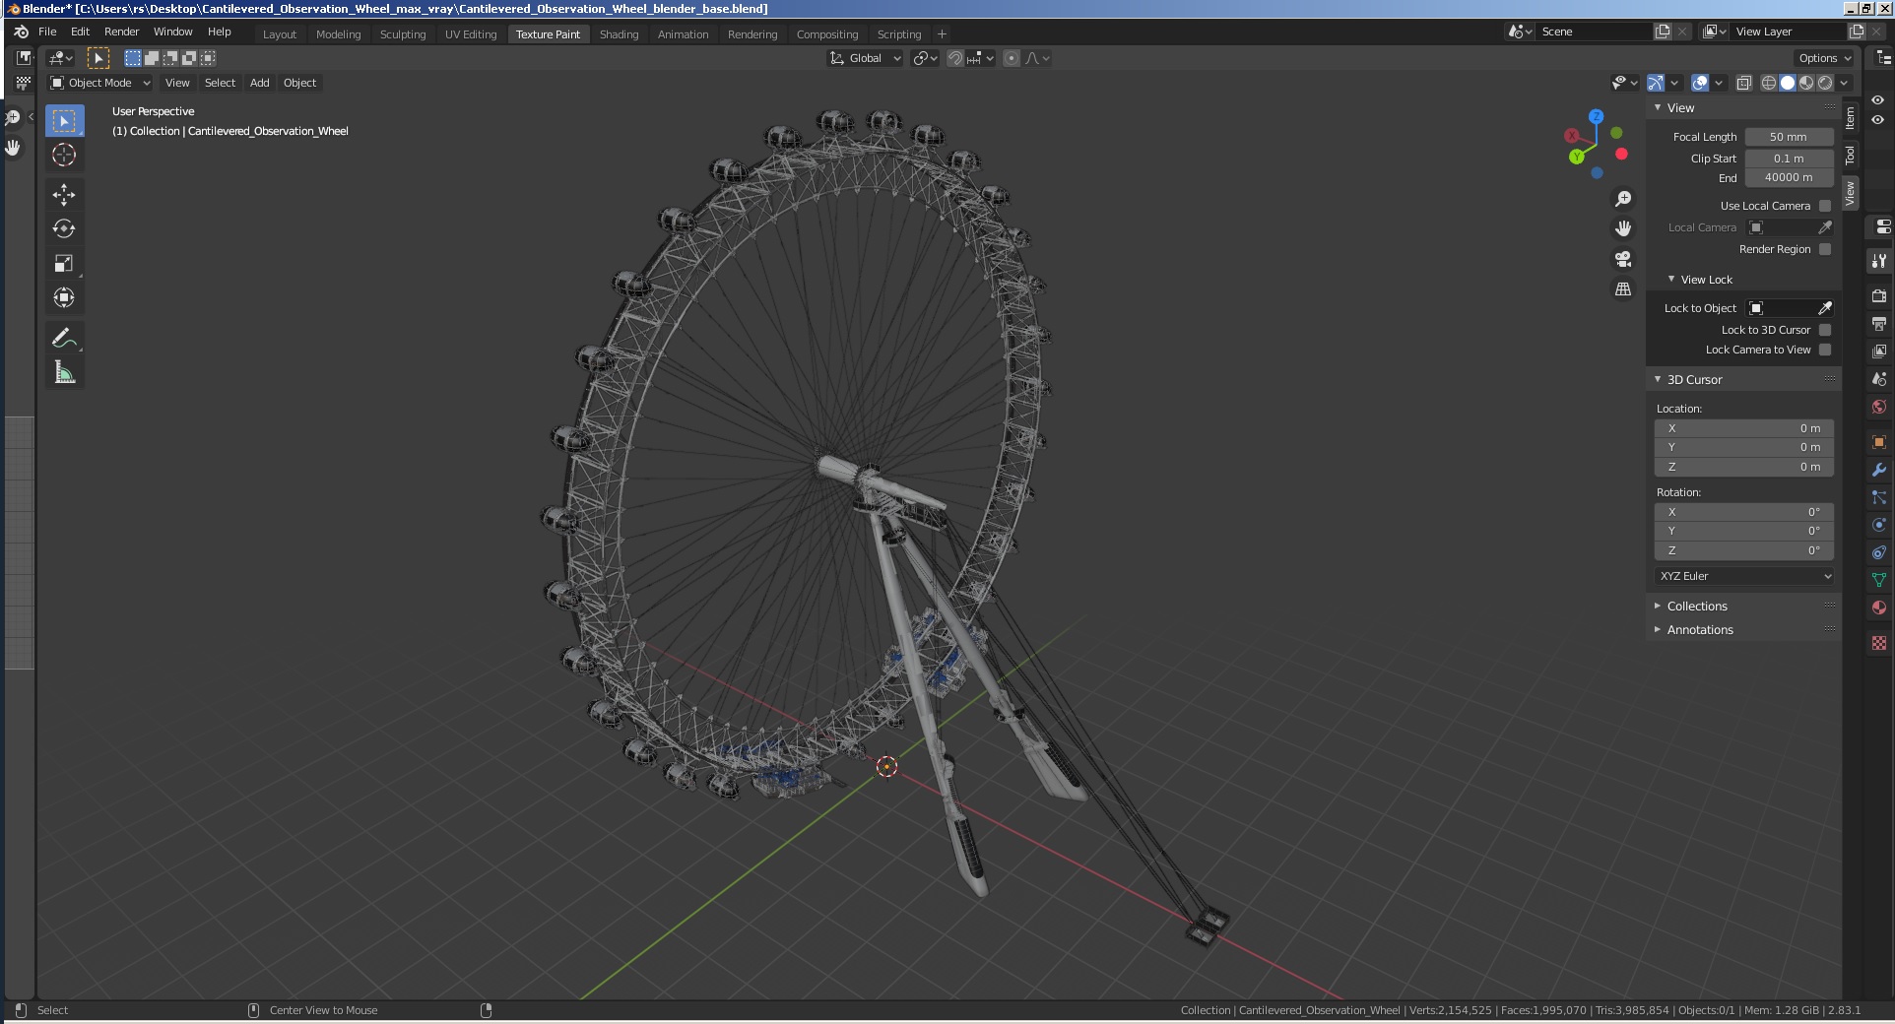The height and width of the screenshot is (1024, 1895).
Task: Open Active Tool and Workspace properties tab
Action: pyautogui.click(x=1879, y=261)
